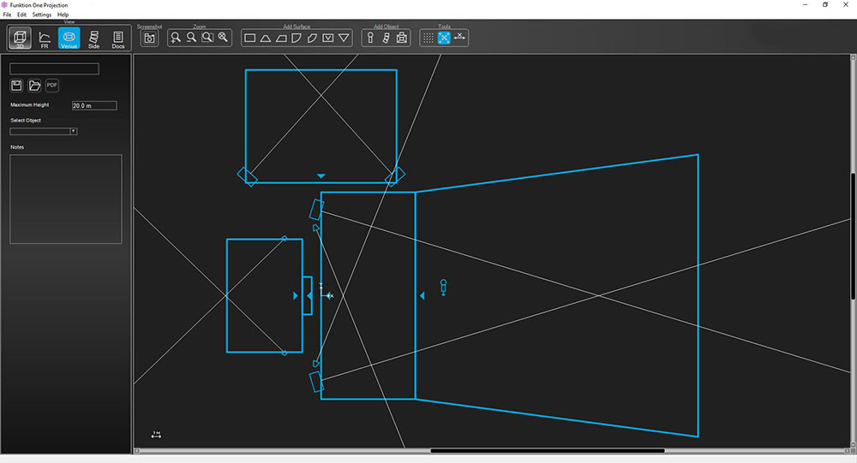Click the first Add Object speaker icon
This screenshot has height=463, width=857.
point(370,38)
